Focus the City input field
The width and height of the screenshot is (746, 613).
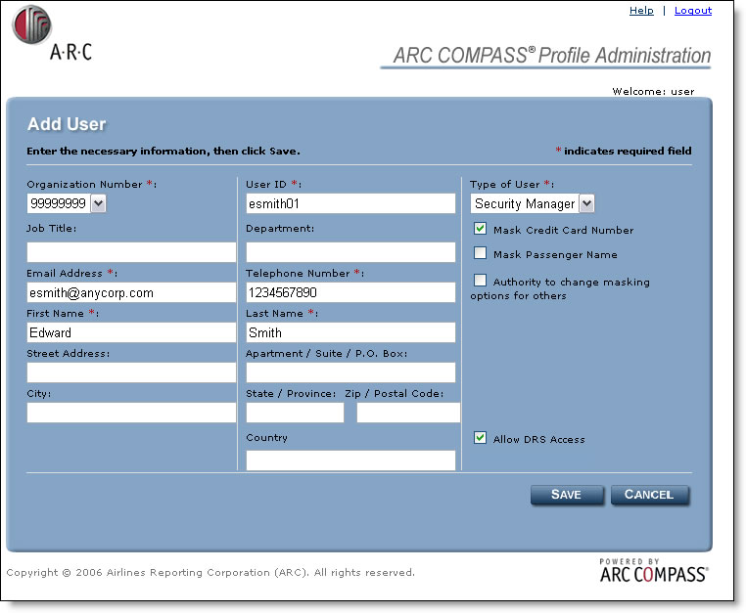(131, 413)
